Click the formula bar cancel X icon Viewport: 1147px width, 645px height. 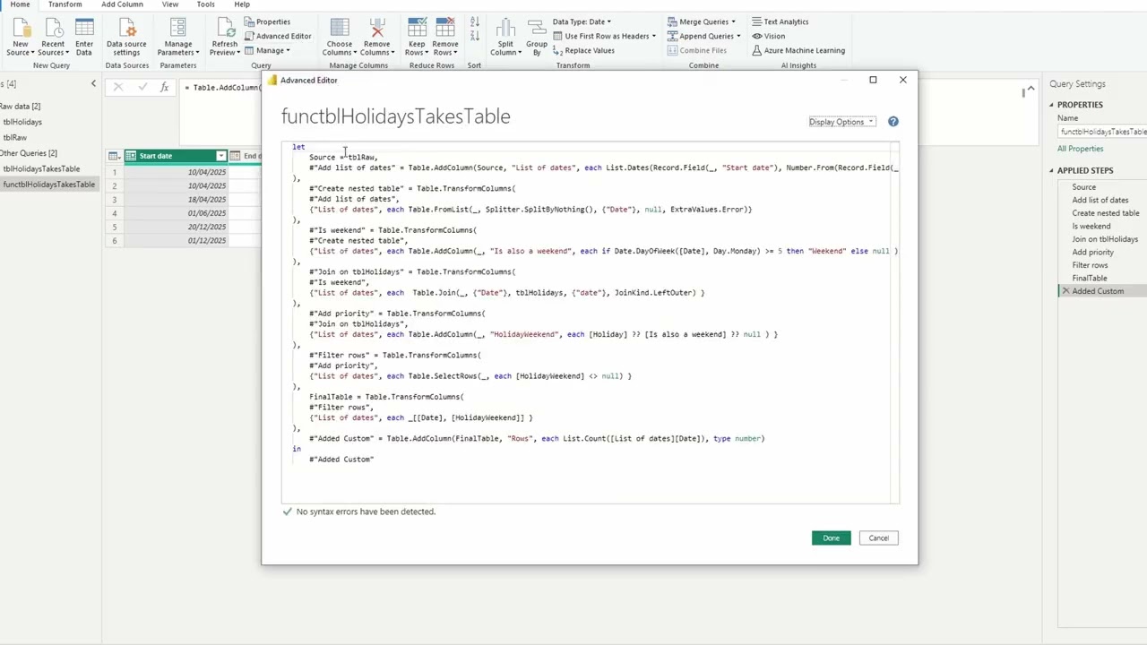point(117,87)
